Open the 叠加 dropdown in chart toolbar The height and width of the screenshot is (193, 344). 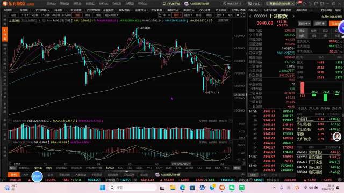(188, 15)
